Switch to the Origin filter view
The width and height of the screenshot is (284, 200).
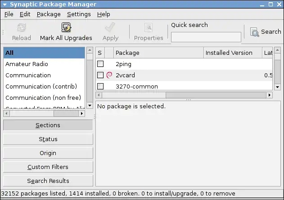(48, 153)
